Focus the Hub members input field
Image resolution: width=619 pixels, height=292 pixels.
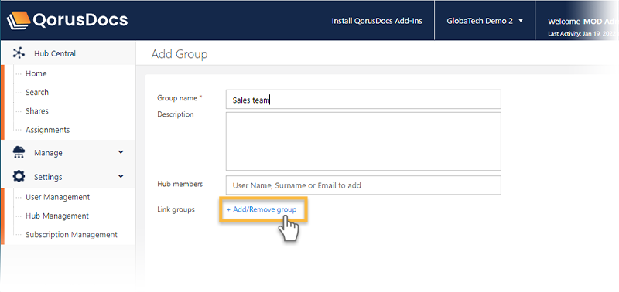click(x=363, y=185)
